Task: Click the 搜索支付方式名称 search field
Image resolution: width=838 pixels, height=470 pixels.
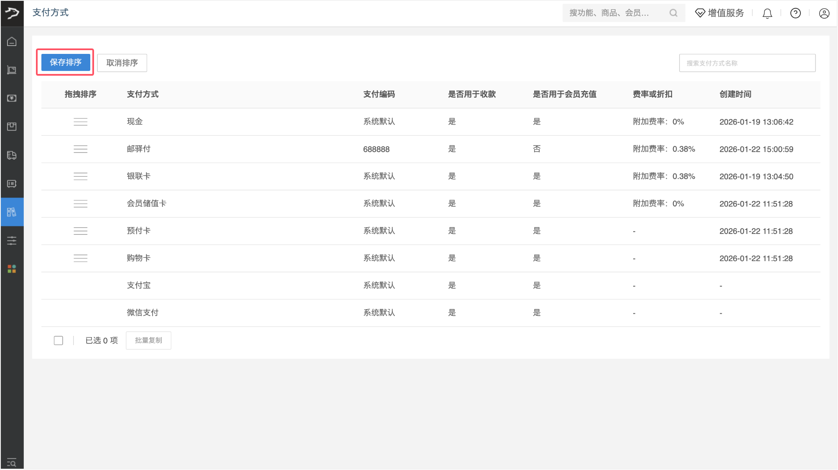Action: click(747, 63)
